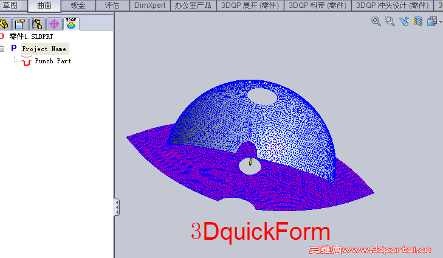This screenshot has width=443, height=258.
Task: Collapse the Project Name tree node
Action: coord(2,49)
